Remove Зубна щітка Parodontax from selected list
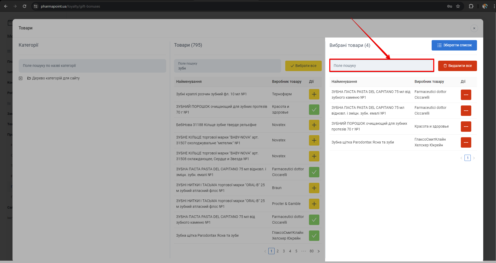The image size is (496, 263). (466, 142)
